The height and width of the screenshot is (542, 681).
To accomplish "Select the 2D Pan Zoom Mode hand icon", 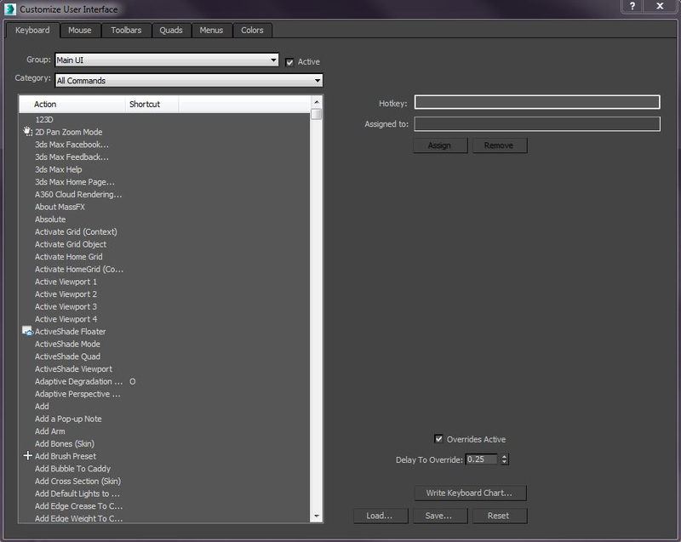I will 28,132.
